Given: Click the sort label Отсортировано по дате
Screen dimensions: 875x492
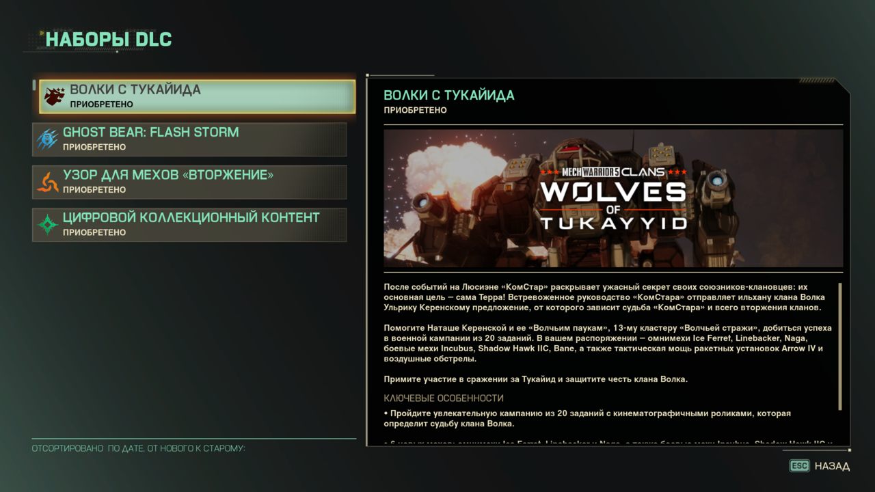Looking at the screenshot, I should [139, 448].
